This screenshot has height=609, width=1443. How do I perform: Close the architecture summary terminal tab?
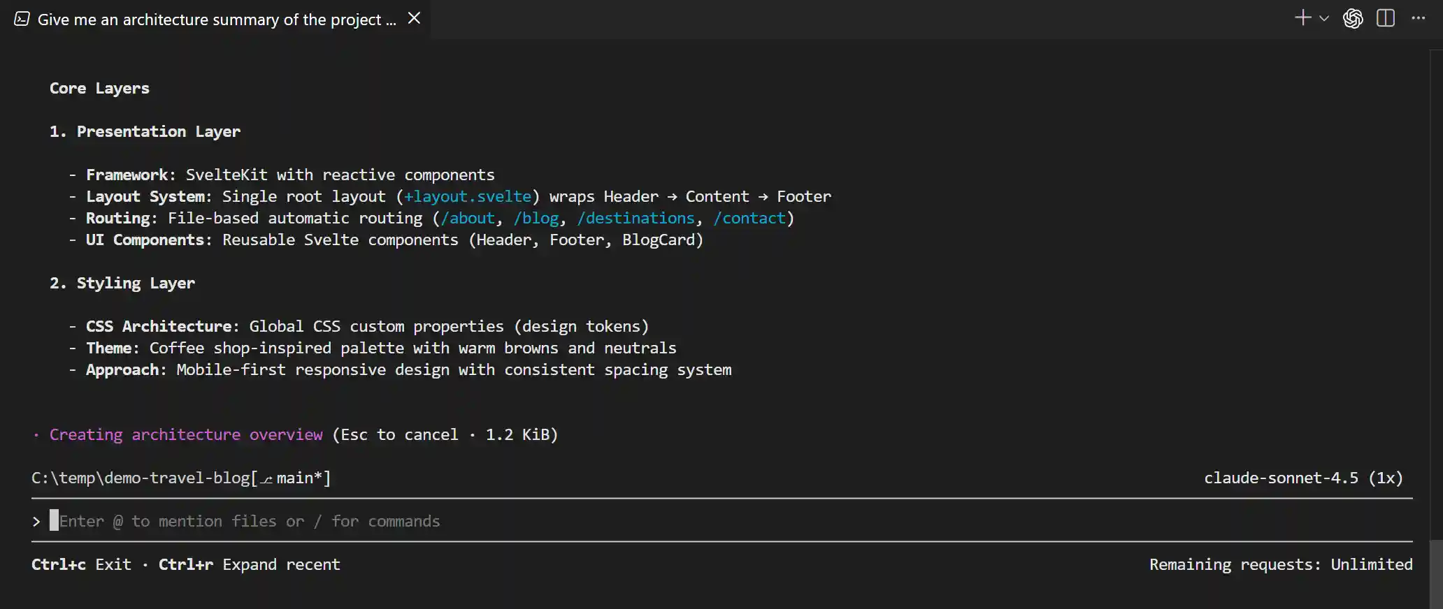pos(414,18)
